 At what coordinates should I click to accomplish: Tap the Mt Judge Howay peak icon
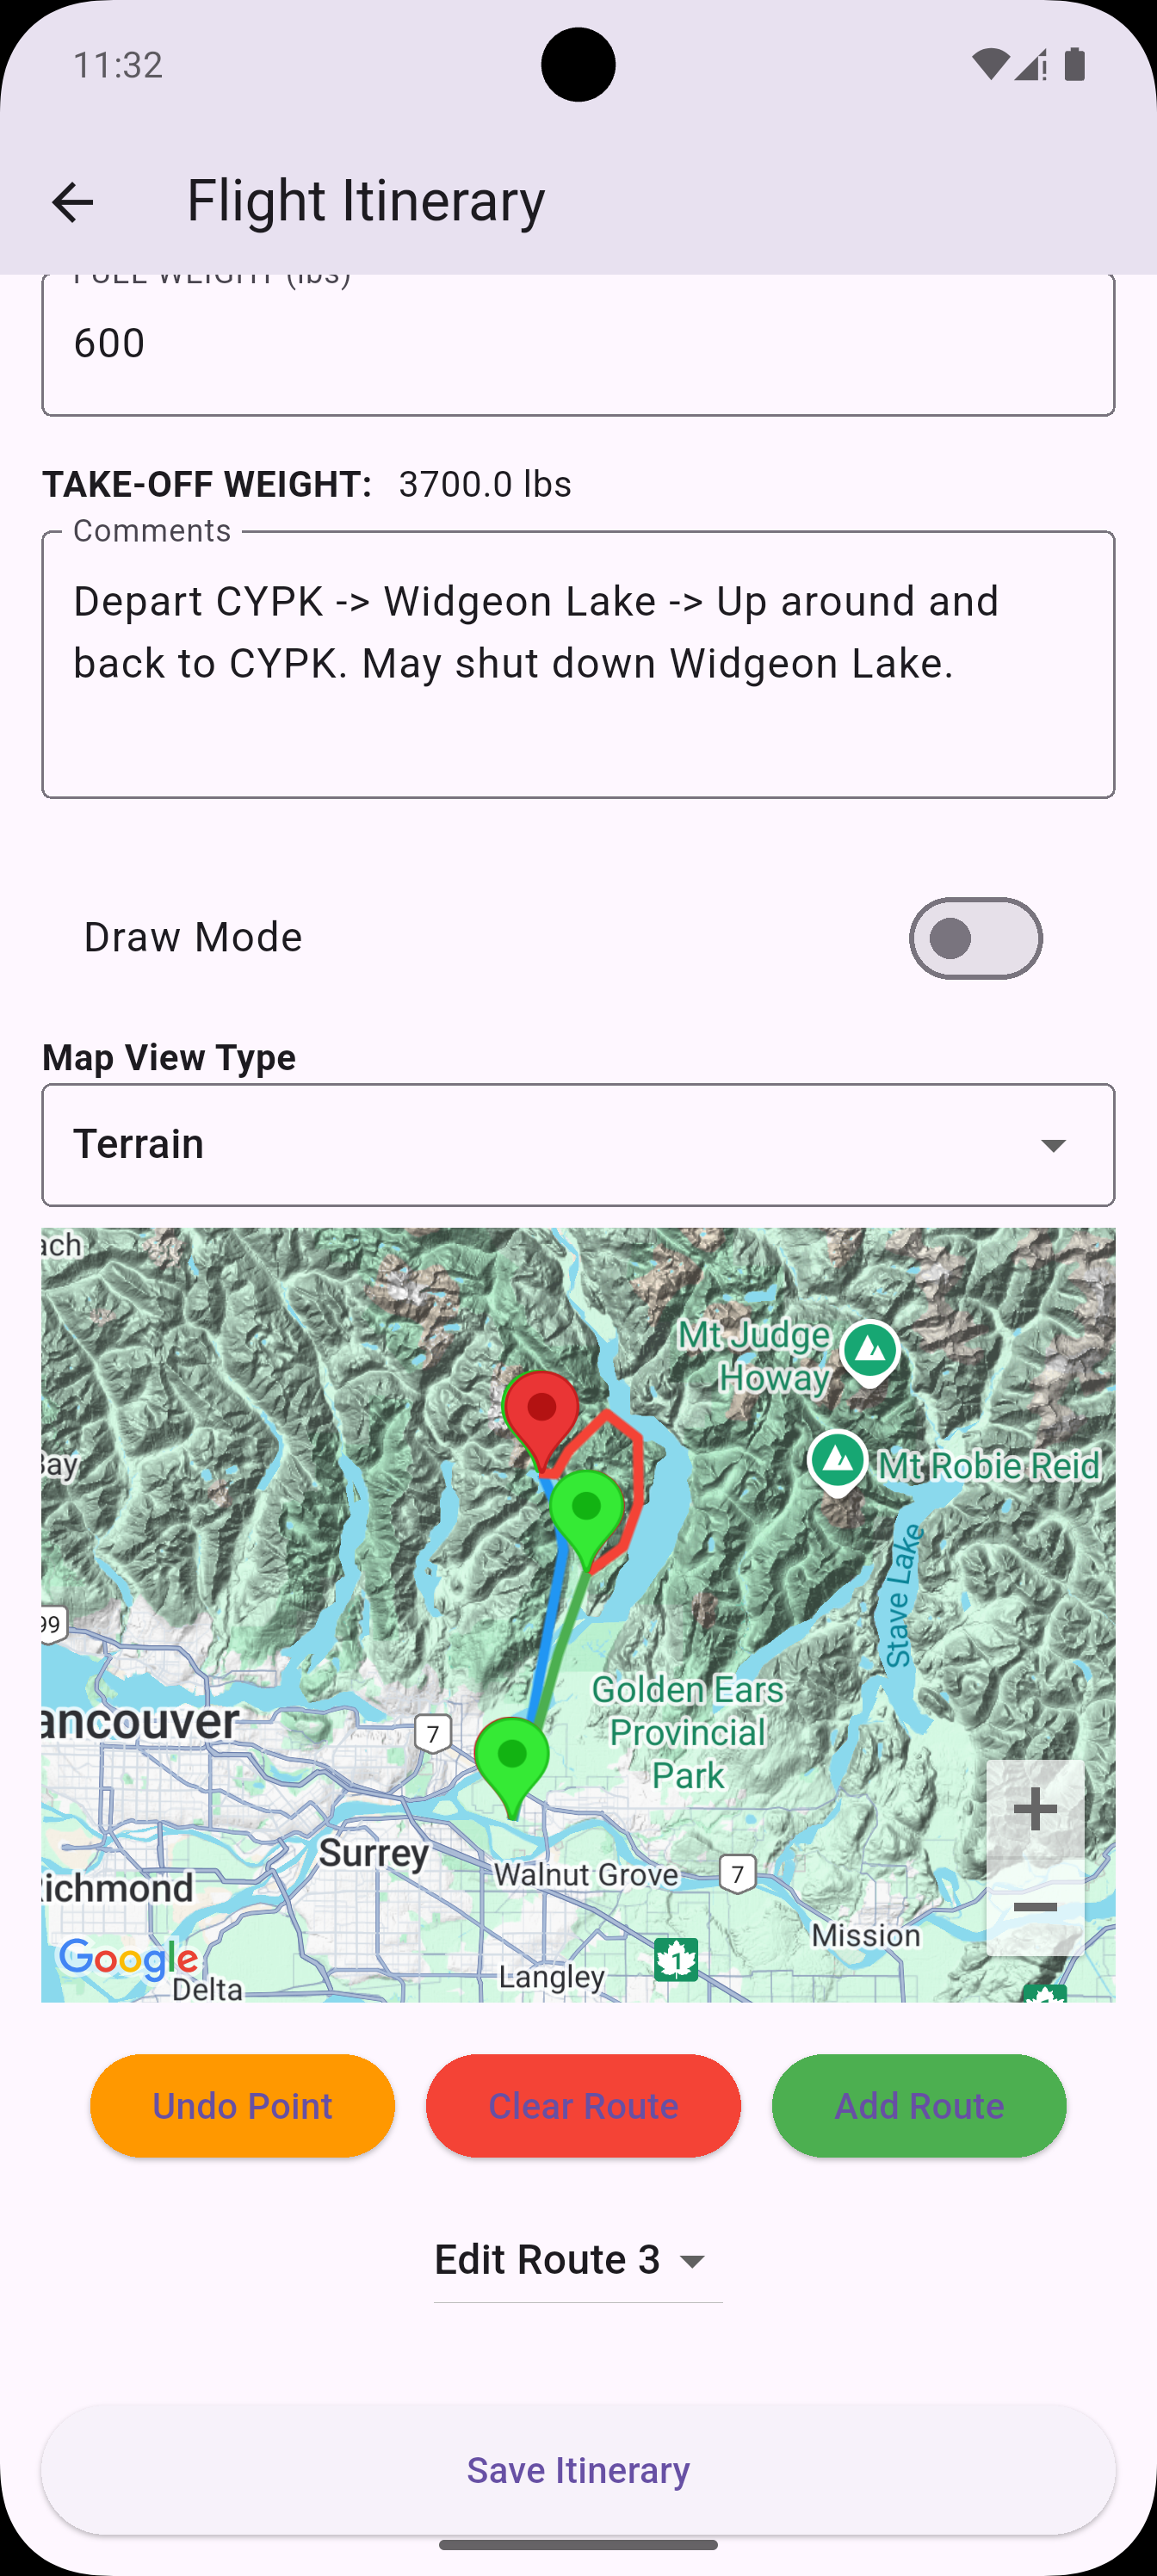(x=870, y=1352)
